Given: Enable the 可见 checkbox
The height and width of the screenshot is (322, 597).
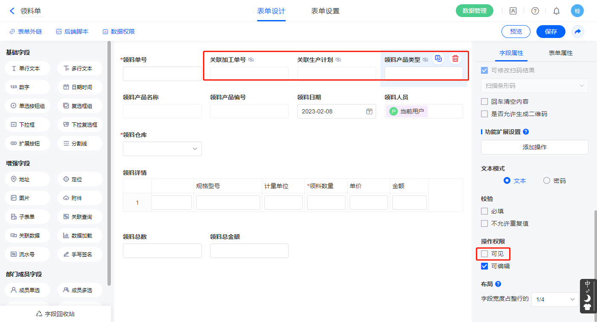Looking at the screenshot, I should (484, 254).
